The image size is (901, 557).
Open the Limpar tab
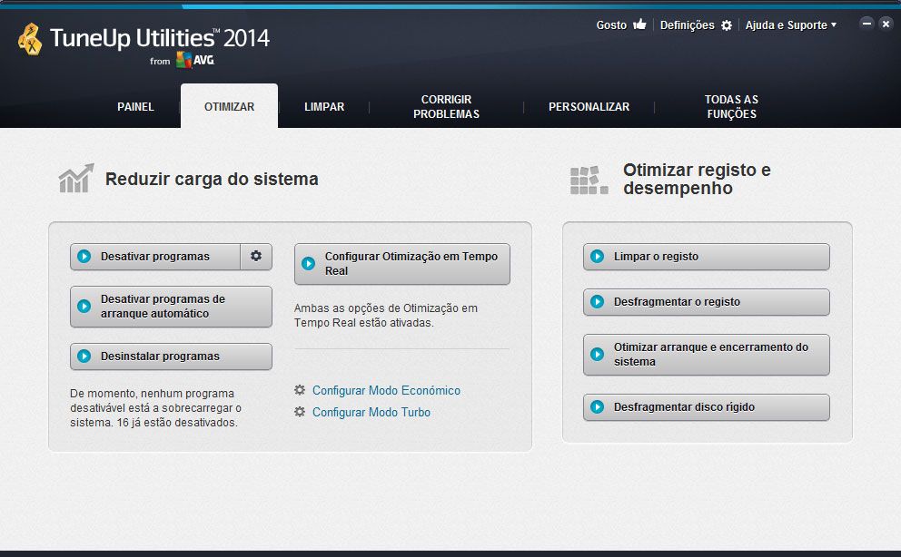[324, 107]
